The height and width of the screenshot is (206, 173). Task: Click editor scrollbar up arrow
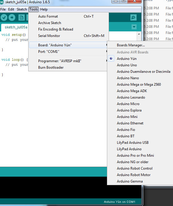tap(139, 34)
